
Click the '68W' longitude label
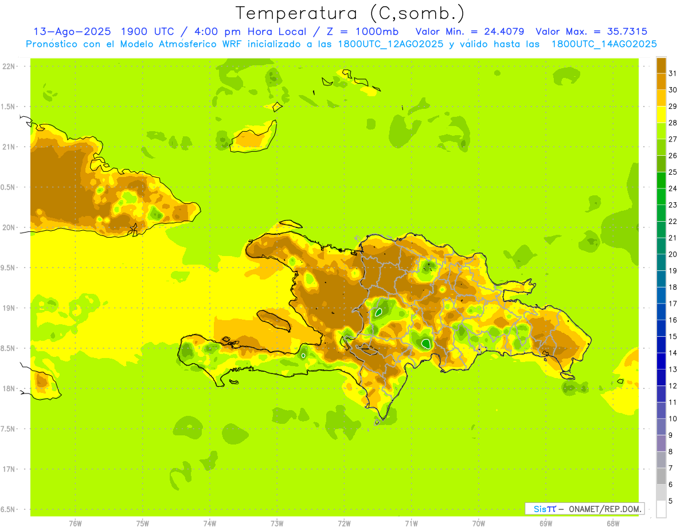coord(613,524)
